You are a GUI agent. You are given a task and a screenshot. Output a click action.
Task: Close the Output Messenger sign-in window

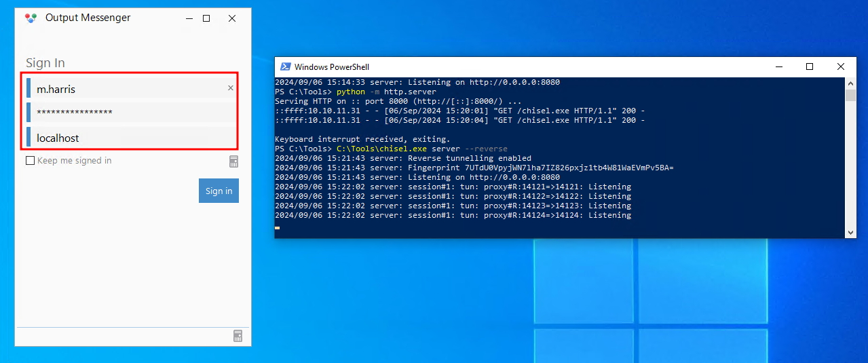coord(232,18)
